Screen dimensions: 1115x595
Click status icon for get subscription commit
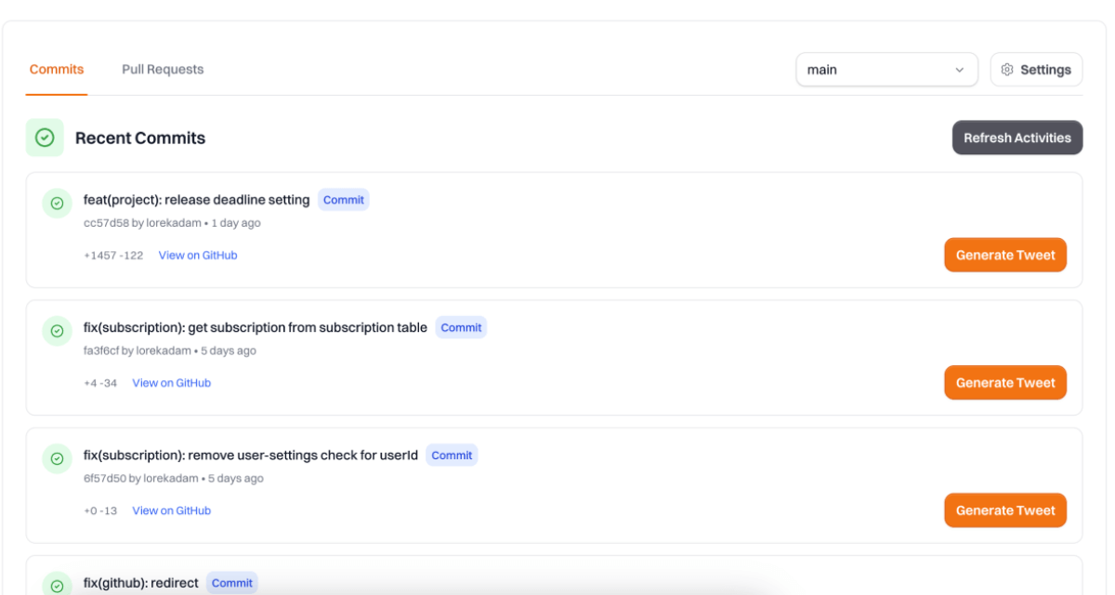[57, 331]
